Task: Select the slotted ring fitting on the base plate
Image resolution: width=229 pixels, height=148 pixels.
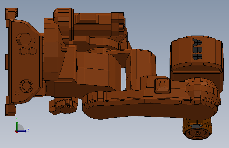Action: 26,86
